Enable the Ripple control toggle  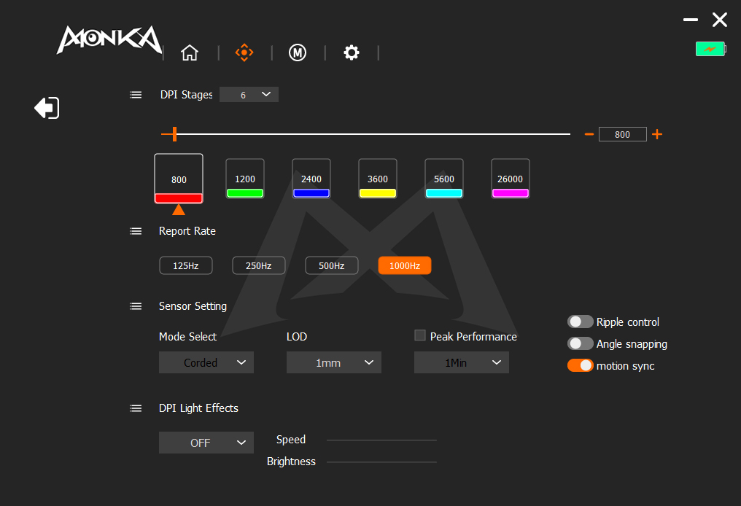pos(581,322)
